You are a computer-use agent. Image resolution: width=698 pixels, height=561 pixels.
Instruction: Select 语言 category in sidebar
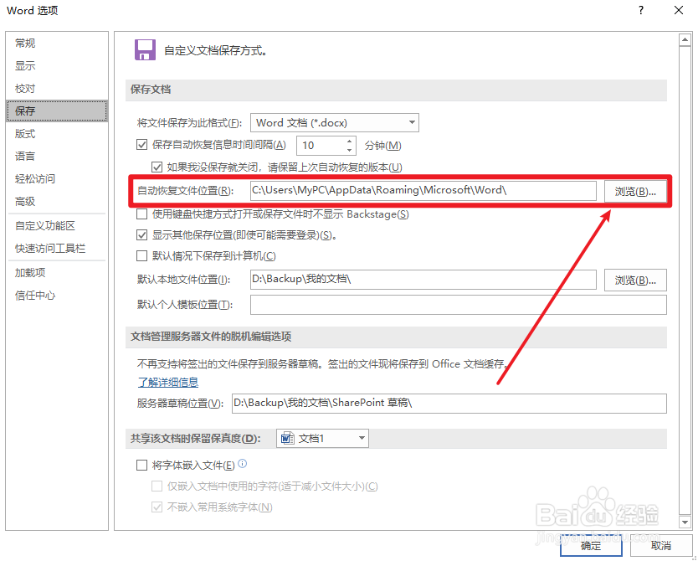[x=57, y=157]
